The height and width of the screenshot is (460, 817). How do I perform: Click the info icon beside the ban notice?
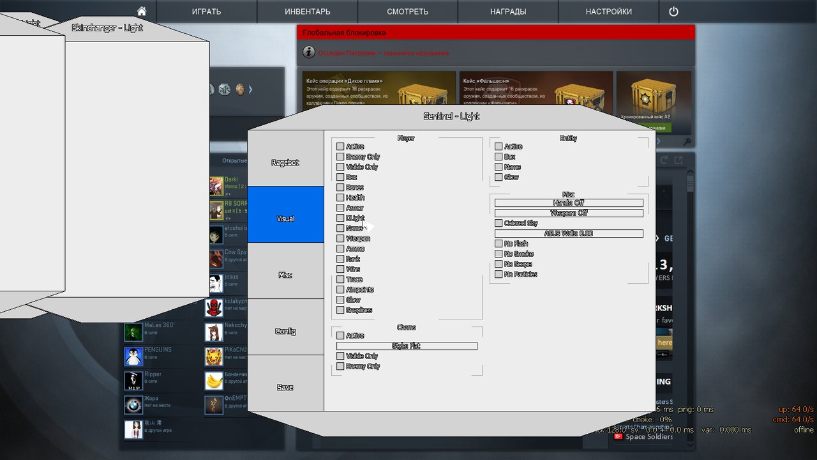(308, 52)
